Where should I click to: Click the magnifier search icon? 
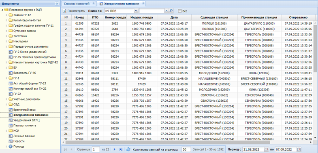[x=171, y=11]
